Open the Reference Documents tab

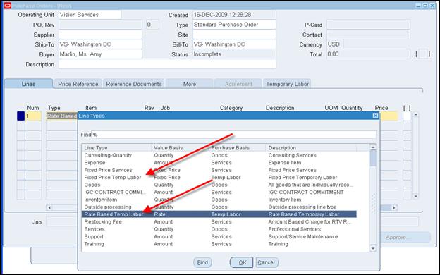coord(134,84)
